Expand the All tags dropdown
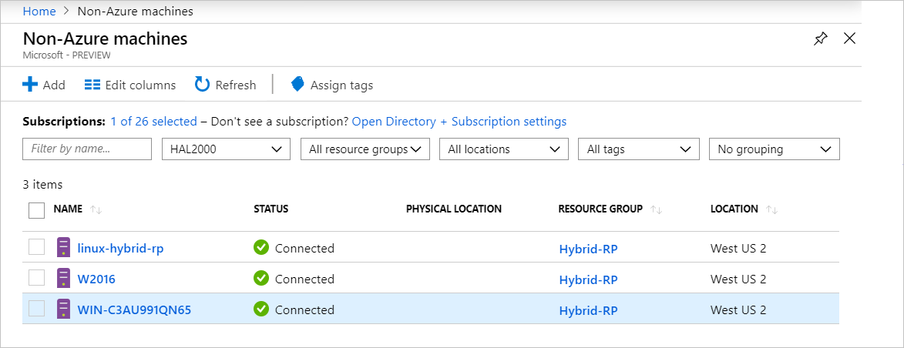The width and height of the screenshot is (904, 348). [x=639, y=149]
